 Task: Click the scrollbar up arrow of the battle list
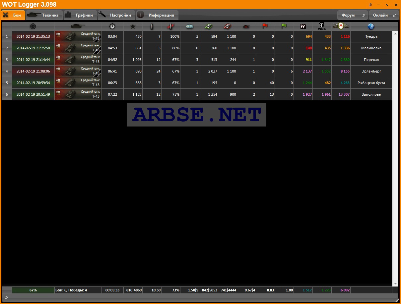[395, 33]
